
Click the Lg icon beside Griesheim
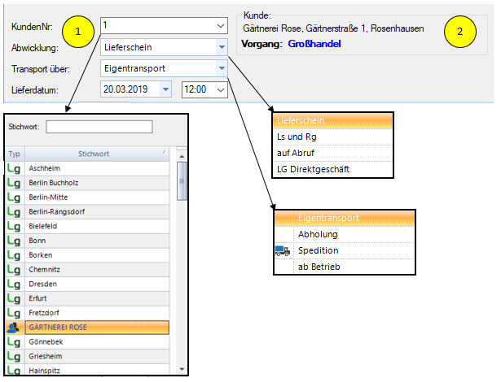tap(14, 356)
